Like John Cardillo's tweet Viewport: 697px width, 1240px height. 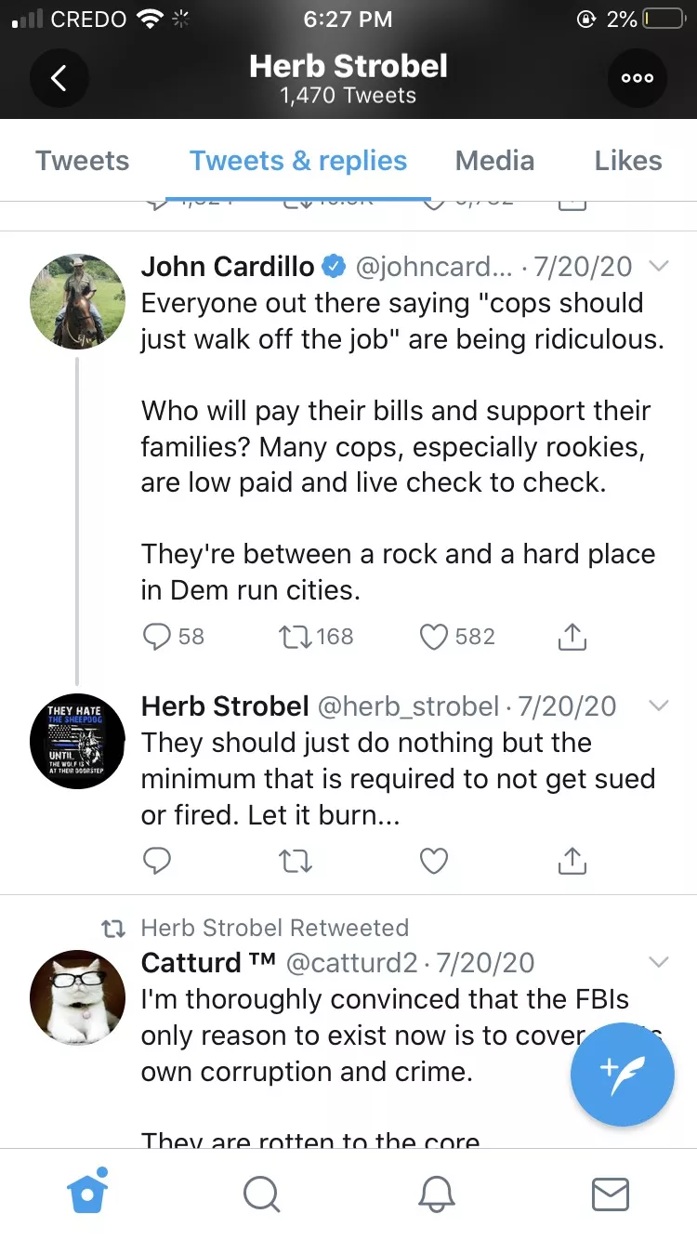click(434, 637)
